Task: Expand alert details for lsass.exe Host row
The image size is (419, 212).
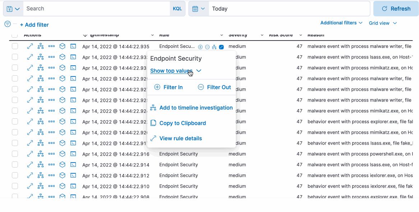Action: coord(30,57)
